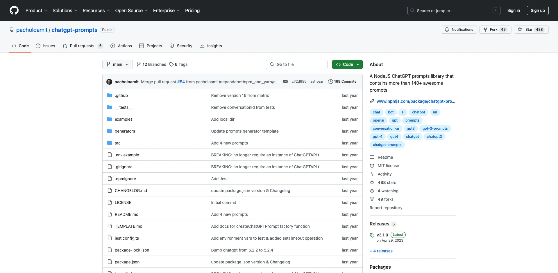Expand the Product menu
Screen dimensions: 558x273
click(36, 10)
